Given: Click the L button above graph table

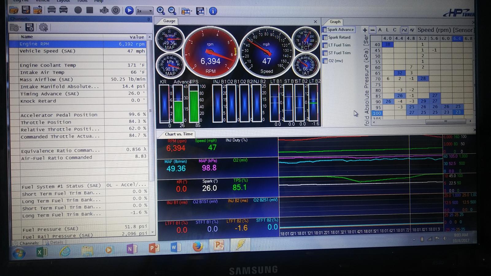Looking at the screenshot, I should pos(387,30).
